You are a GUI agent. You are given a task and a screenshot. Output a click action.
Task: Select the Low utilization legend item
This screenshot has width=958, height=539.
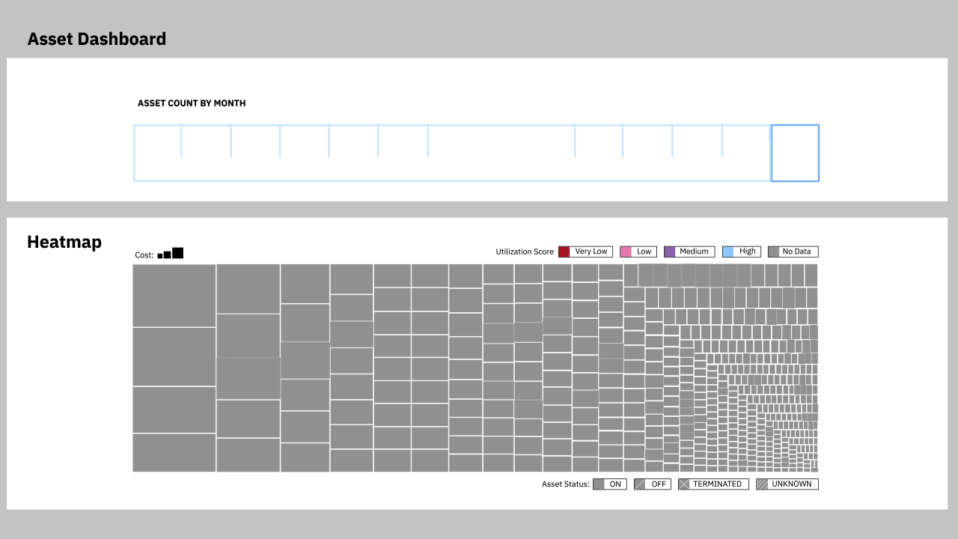pos(638,252)
